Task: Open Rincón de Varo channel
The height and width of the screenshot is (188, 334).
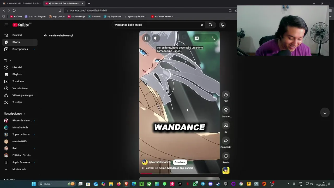Action: [x=20, y=120]
